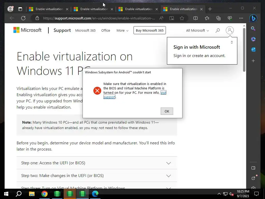Image resolution: width=265 pixels, height=199 pixels.
Task: Click the Microsoft Support search magnifier
Action: [x=218, y=31]
